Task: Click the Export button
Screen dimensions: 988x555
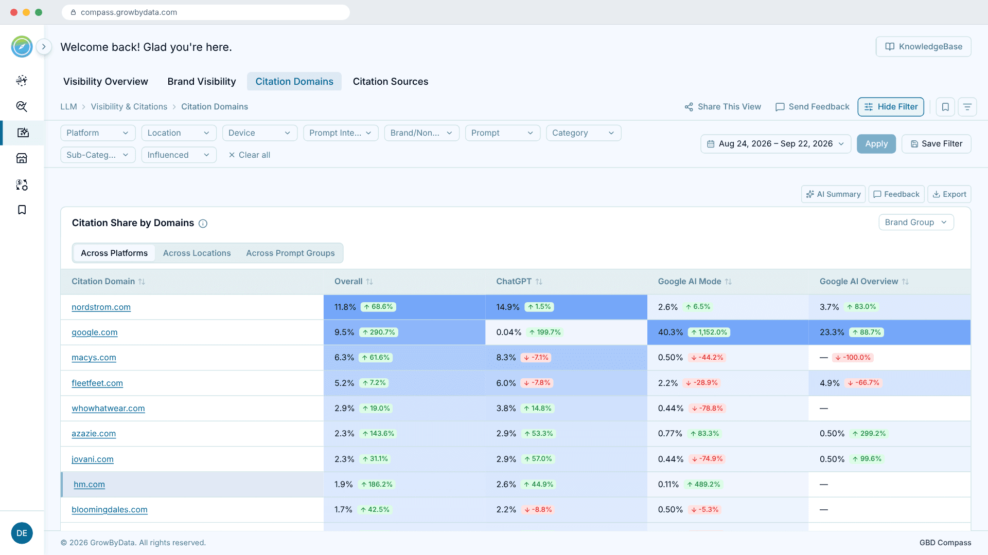Action: [x=949, y=194]
